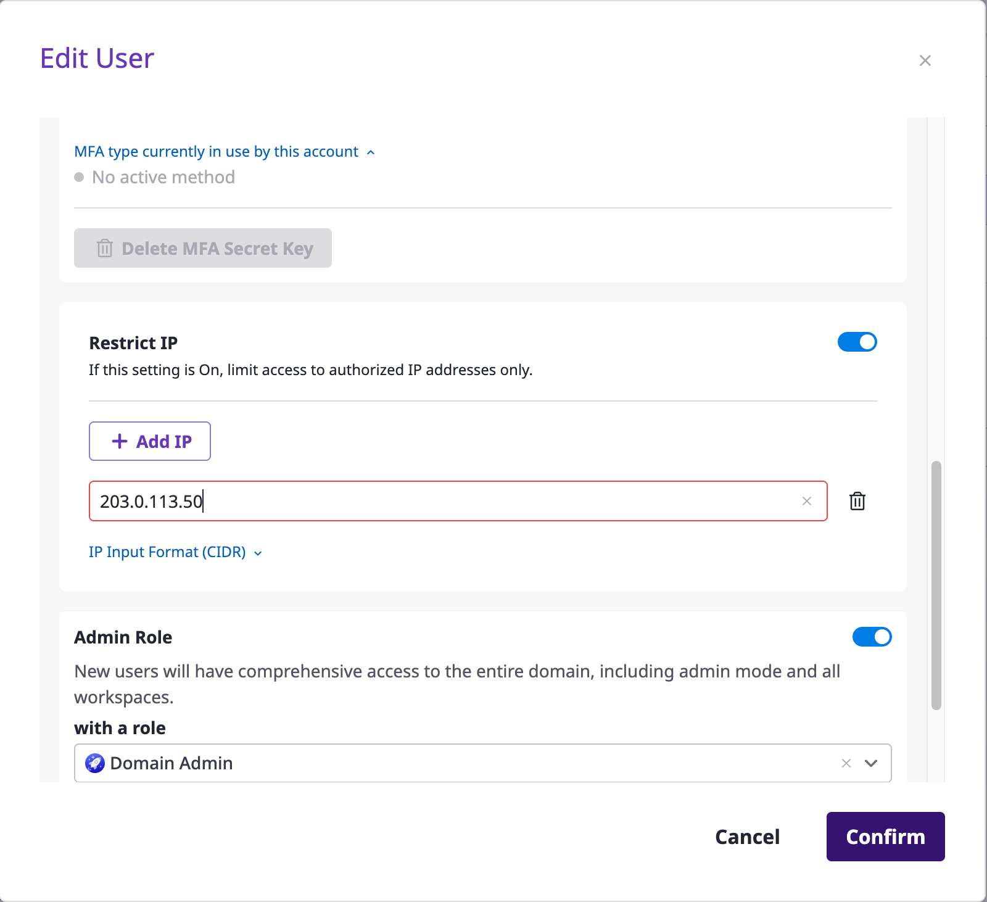Click trash icon on Delete MFA button
The height and width of the screenshot is (902, 987).
[x=105, y=248]
